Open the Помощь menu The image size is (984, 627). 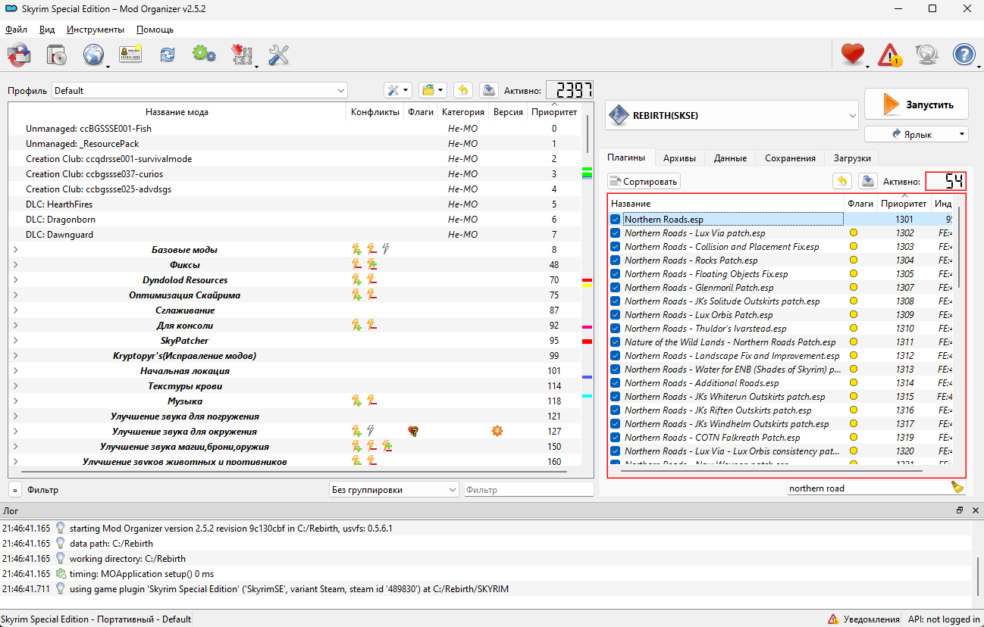click(x=155, y=30)
